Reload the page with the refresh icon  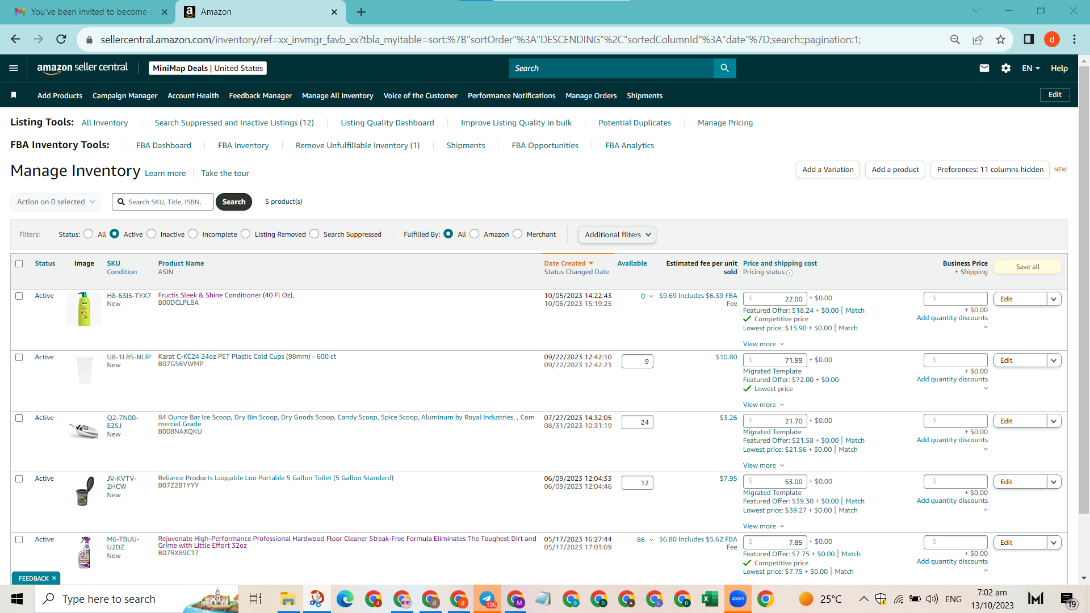point(61,39)
